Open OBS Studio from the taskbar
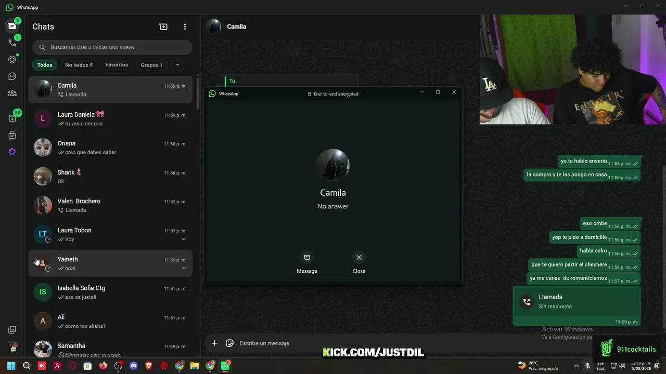 tap(118, 366)
